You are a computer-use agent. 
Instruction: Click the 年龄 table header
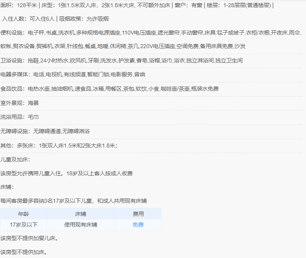click(23, 214)
